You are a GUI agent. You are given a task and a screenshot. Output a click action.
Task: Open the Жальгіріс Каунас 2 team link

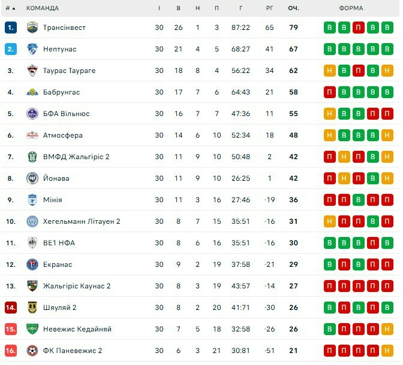click(77, 286)
